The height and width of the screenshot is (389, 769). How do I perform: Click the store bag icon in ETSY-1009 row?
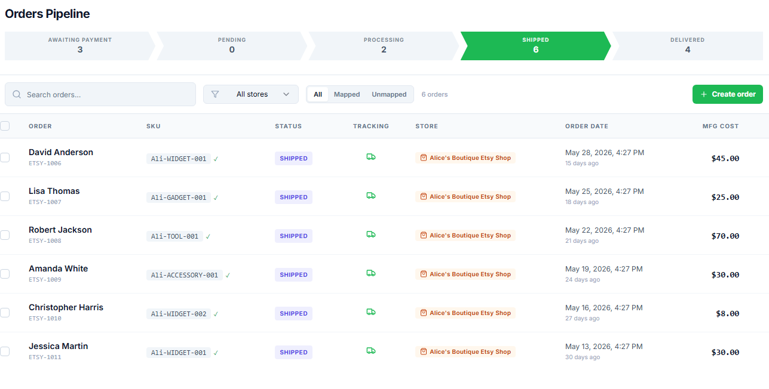click(x=424, y=274)
